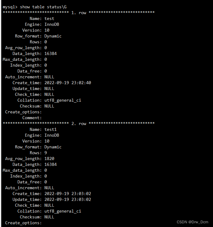This screenshot has height=227, width=213.
Task: Click the first Version value 10
Action: (47, 30)
